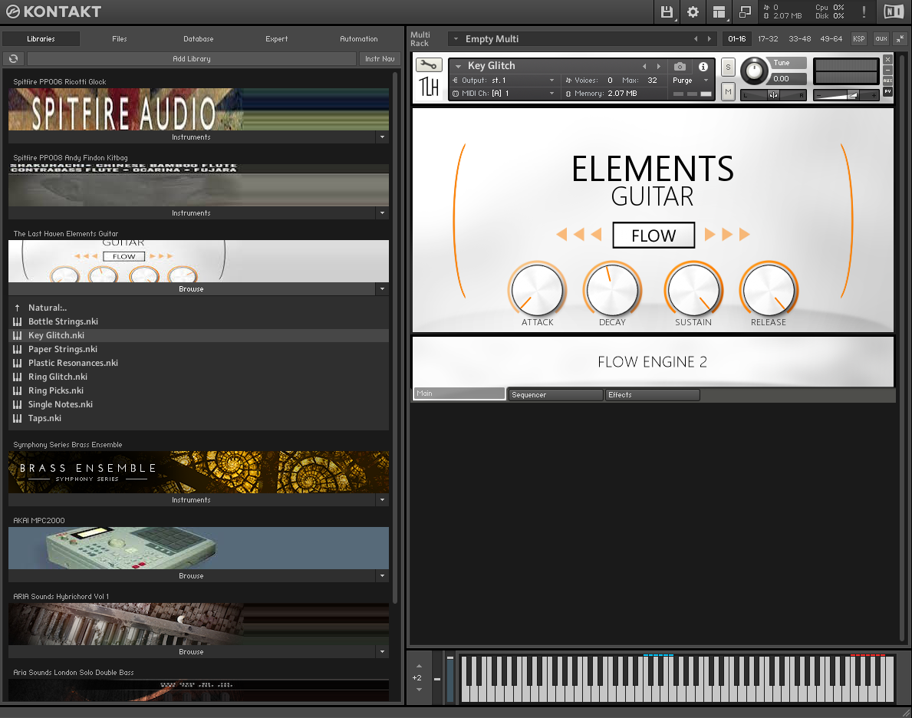
Task: Toggle the Instr Nav button
Action: pyautogui.click(x=380, y=59)
